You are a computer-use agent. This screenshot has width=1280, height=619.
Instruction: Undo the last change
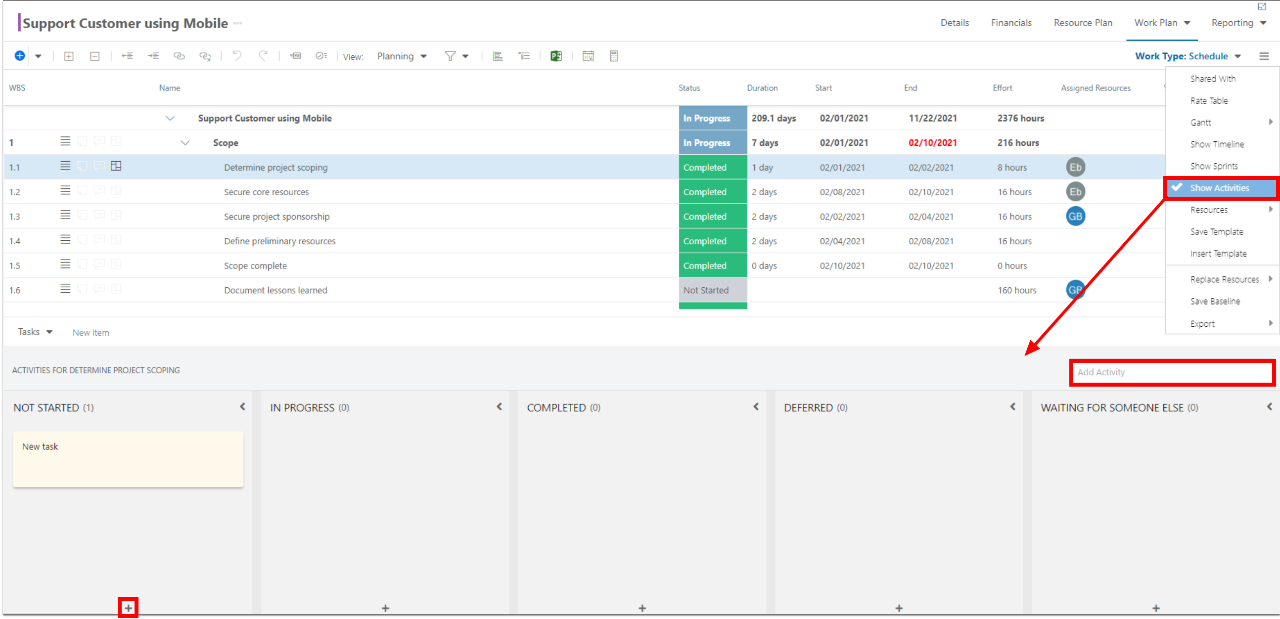237,56
